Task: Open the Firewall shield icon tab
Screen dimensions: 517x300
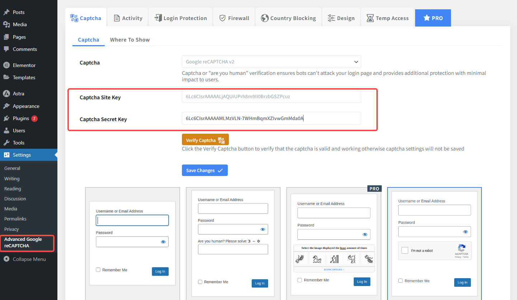Action: (222, 17)
